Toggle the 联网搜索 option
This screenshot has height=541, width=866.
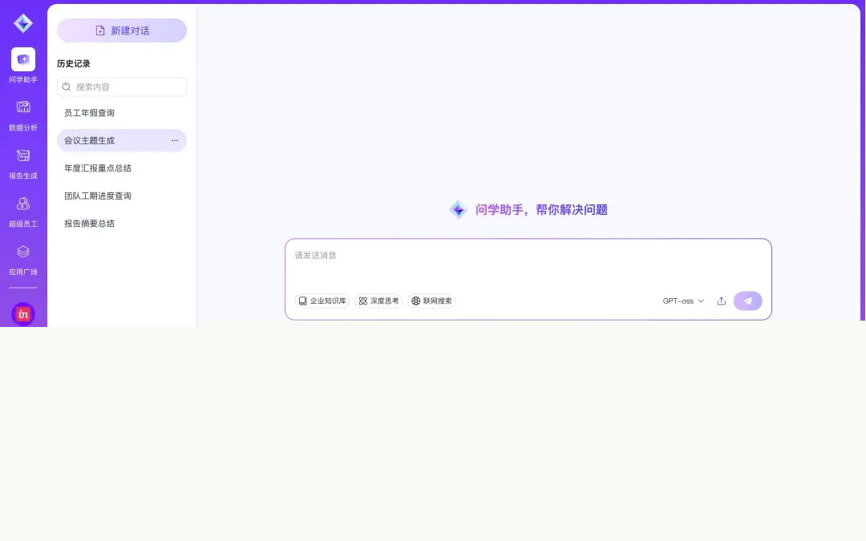[x=431, y=301]
